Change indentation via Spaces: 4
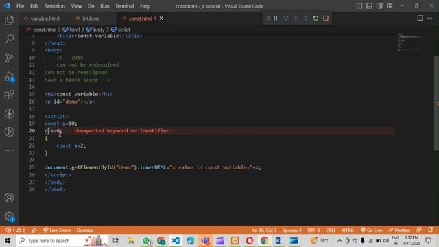Viewport: 439px width, 247px height. coord(292,231)
